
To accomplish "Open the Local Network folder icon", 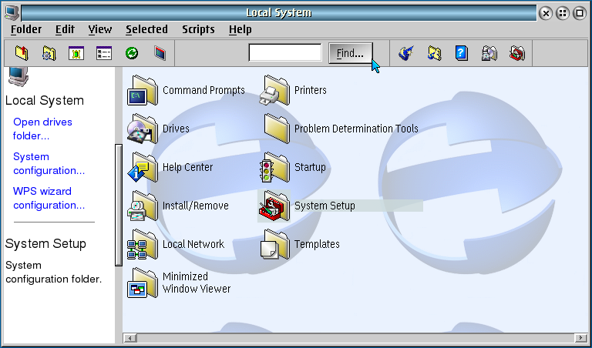I will pyautogui.click(x=143, y=244).
